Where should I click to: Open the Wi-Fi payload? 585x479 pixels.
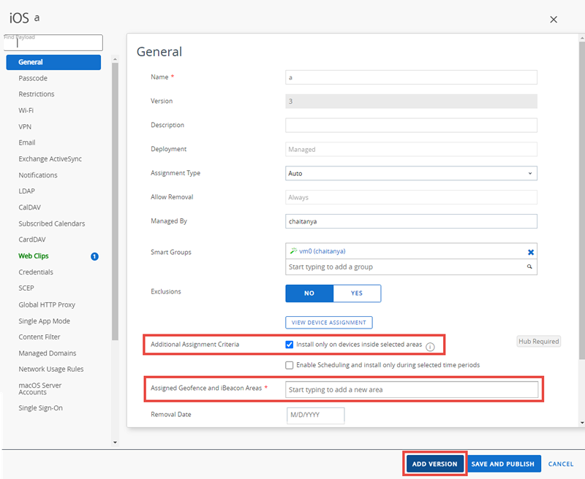26,111
